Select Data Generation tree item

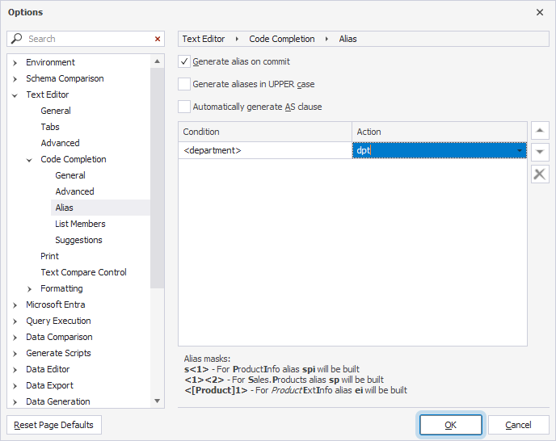tap(58, 401)
